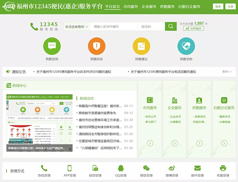This screenshot has width=238, height=182.
Task: Select the 邮件受理 envelope icon
Action: [197, 168]
